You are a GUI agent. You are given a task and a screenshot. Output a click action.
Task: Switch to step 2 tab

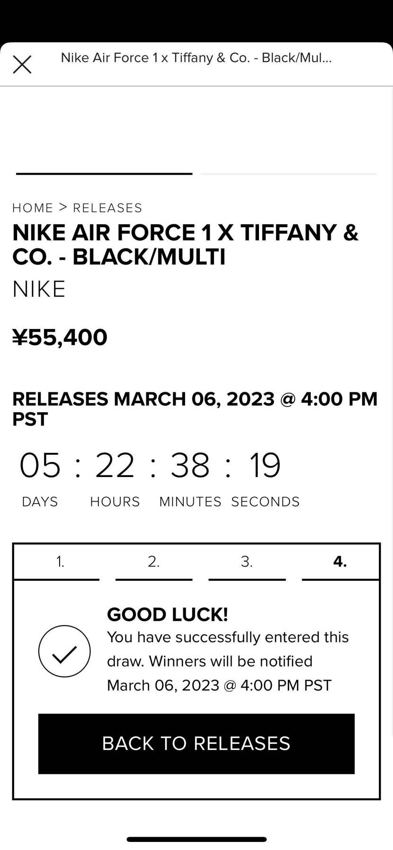click(x=153, y=562)
